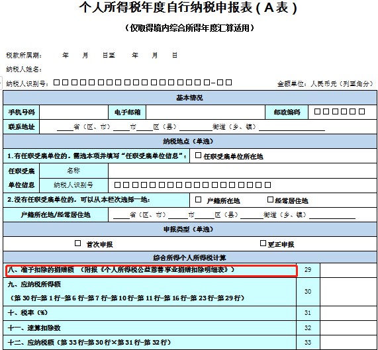This screenshot has height=350, width=378.
Task: Click the value cell for row 31 税率
Action: click(x=348, y=313)
